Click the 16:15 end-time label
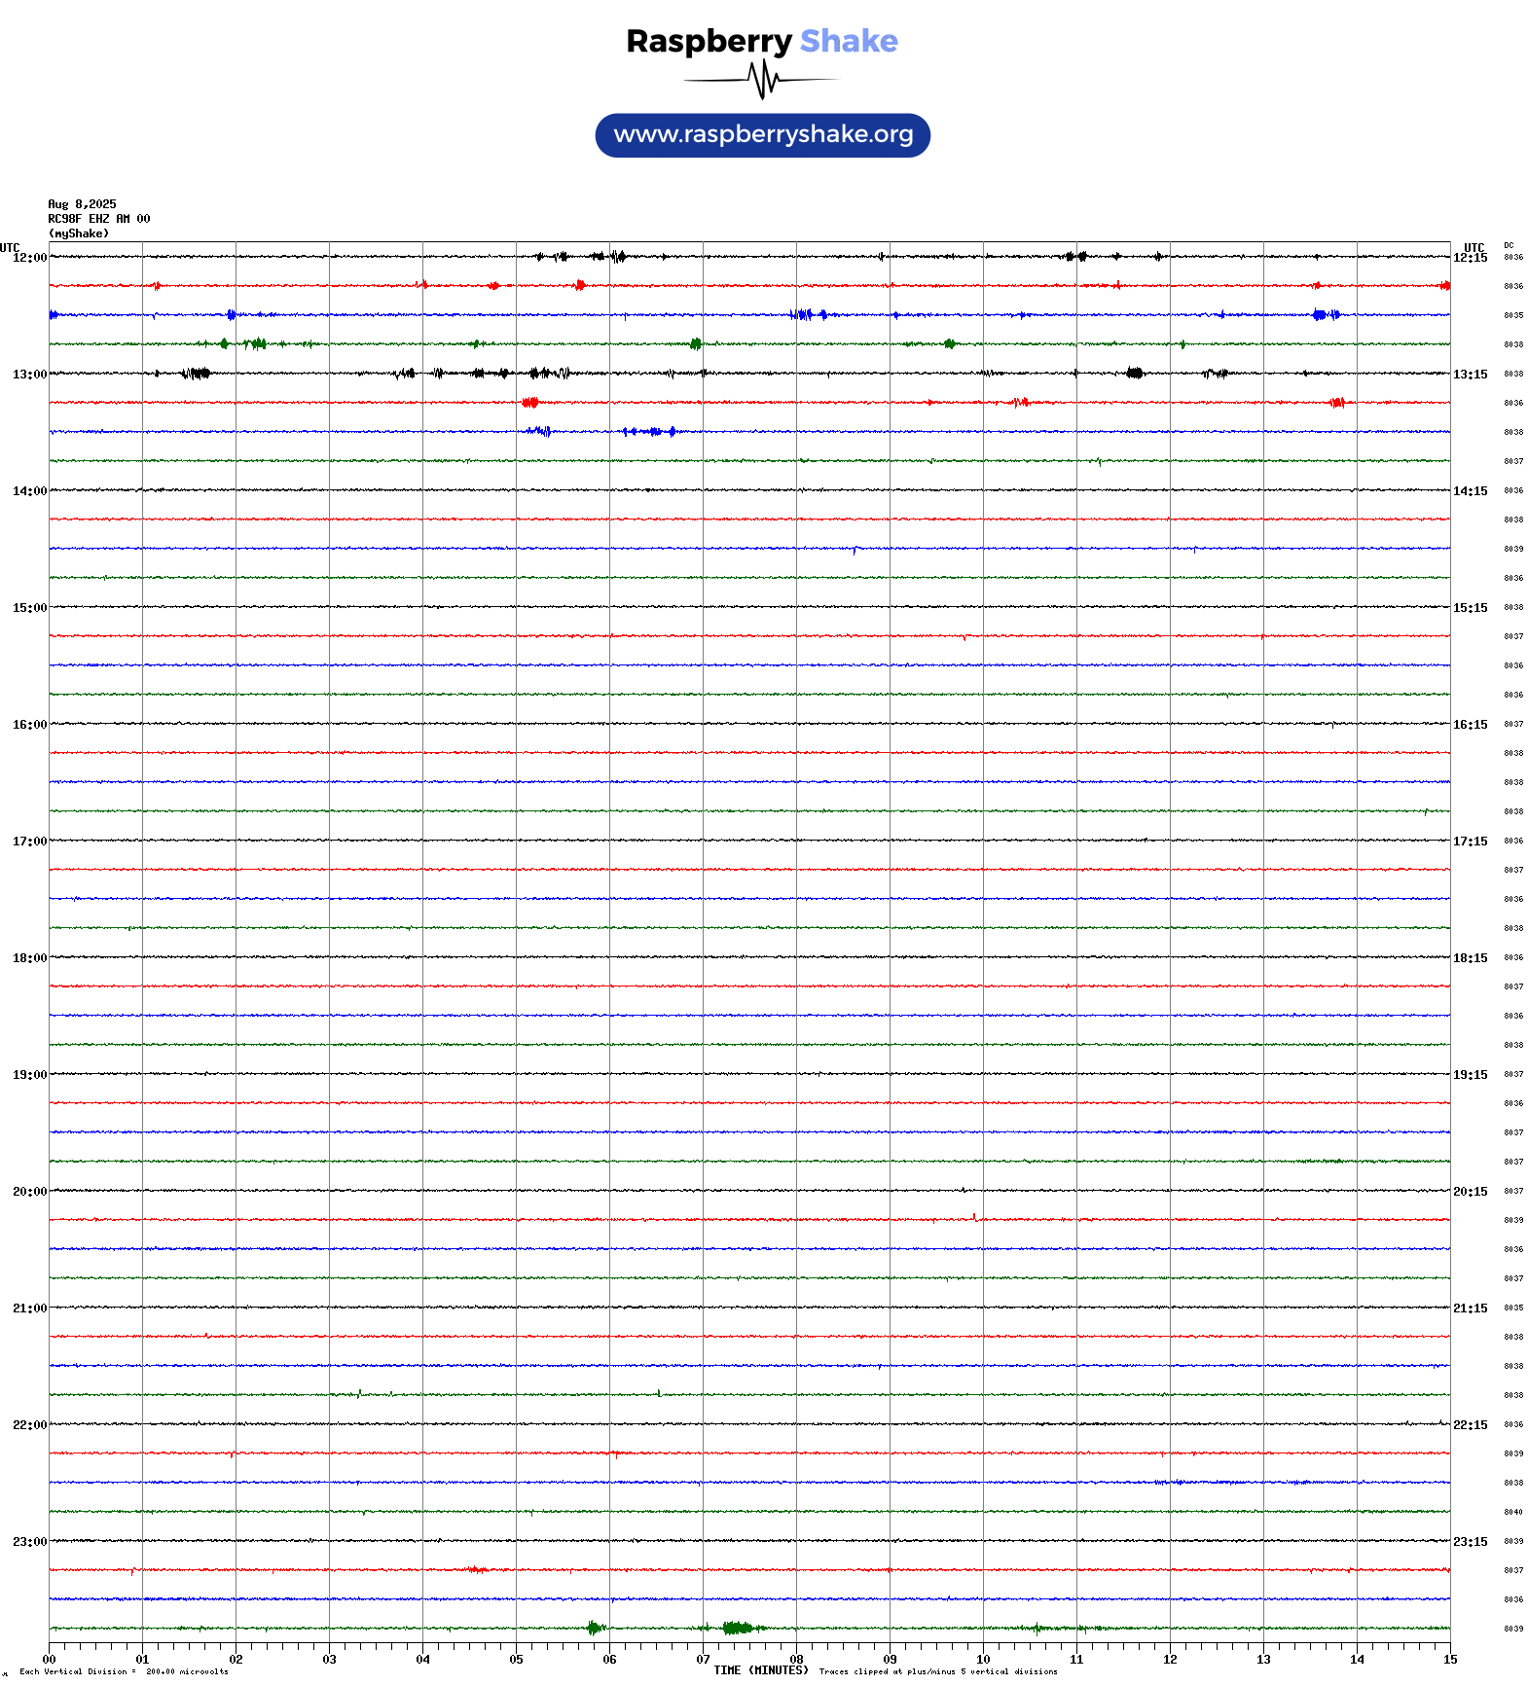This screenshot has width=1528, height=1685. click(1470, 725)
